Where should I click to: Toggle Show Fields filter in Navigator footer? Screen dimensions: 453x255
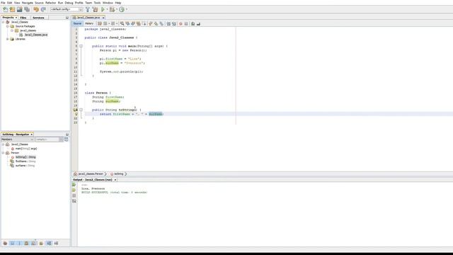[x=12, y=243]
